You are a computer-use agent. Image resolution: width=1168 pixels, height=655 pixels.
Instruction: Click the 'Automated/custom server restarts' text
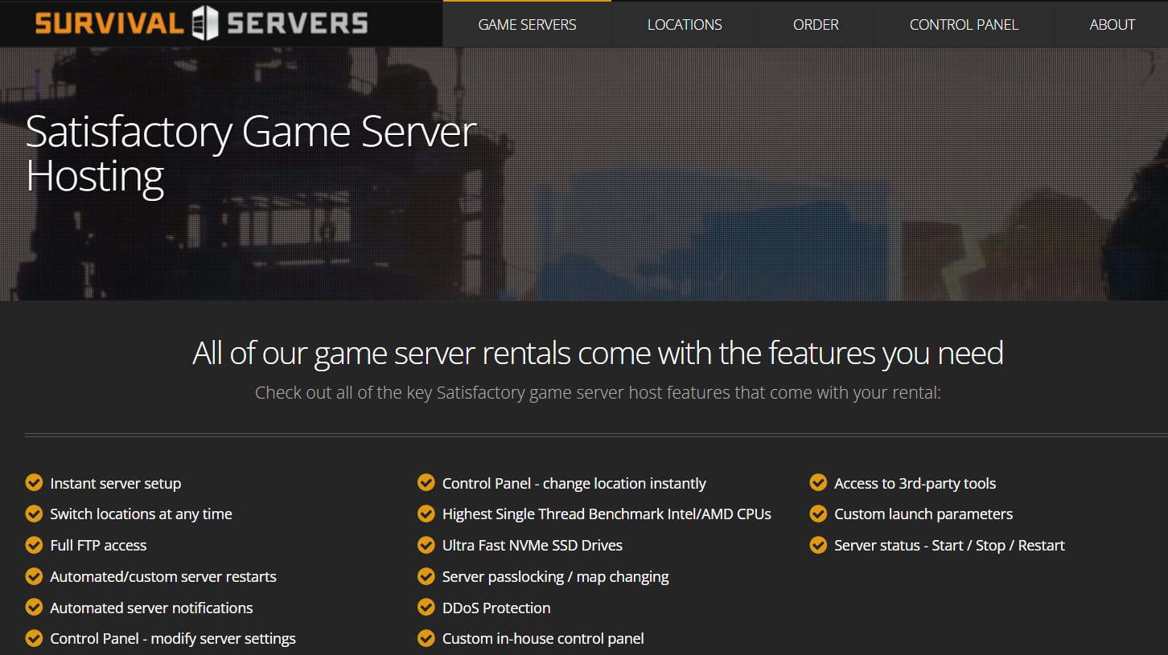163,577
